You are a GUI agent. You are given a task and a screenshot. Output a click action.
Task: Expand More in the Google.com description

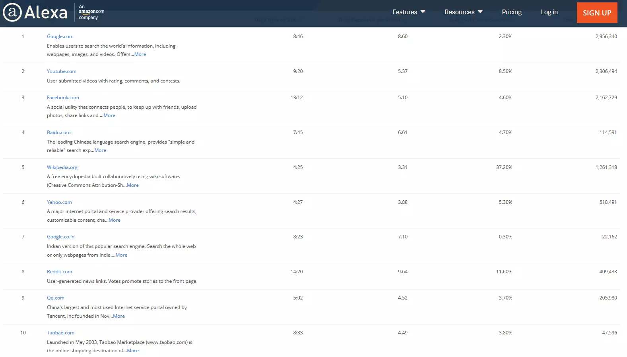pos(140,54)
